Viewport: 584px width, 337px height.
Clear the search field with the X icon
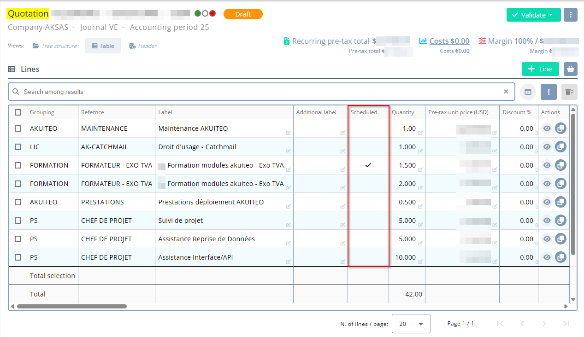point(506,92)
